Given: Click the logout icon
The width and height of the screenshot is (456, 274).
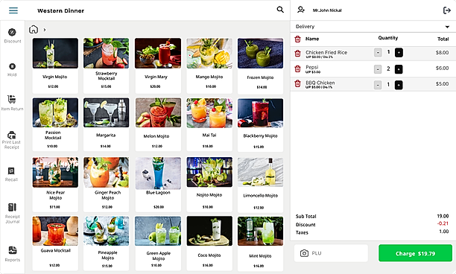Looking at the screenshot, I should (x=447, y=10).
